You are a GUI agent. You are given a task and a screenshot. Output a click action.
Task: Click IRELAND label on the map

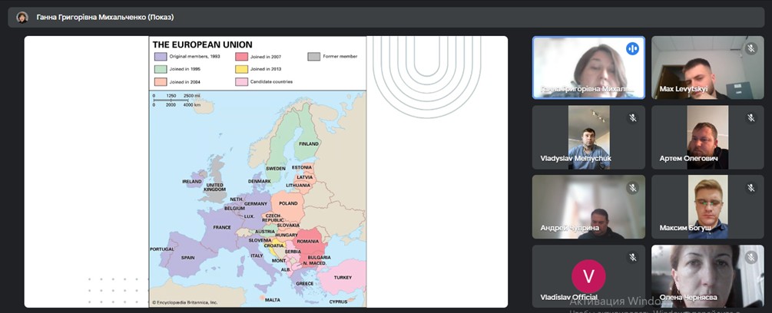pyautogui.click(x=192, y=181)
